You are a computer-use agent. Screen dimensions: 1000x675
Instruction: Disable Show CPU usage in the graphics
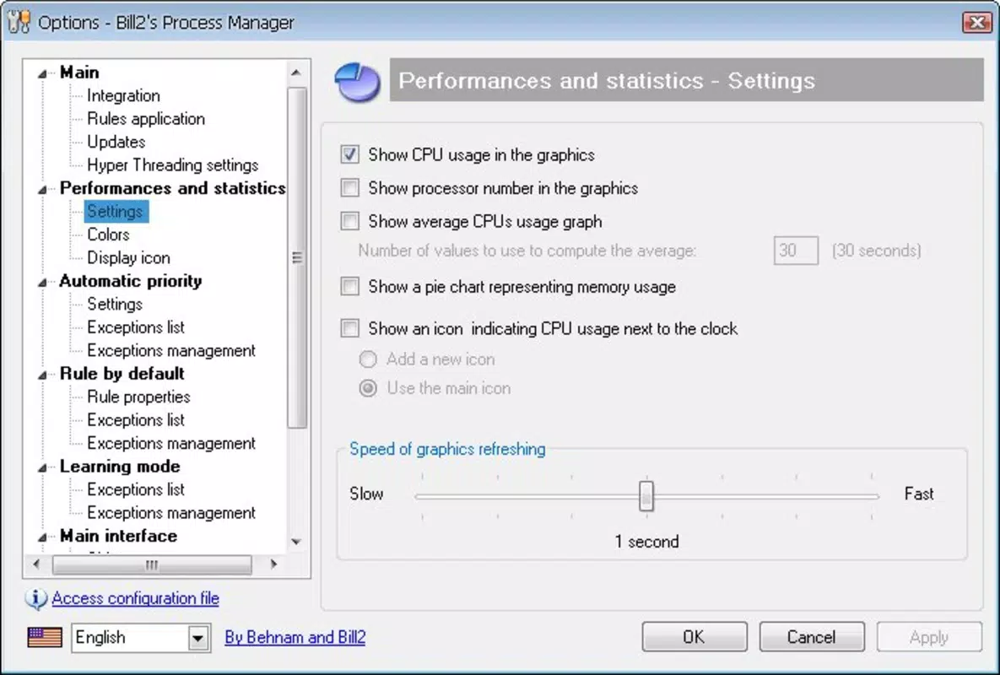point(349,155)
